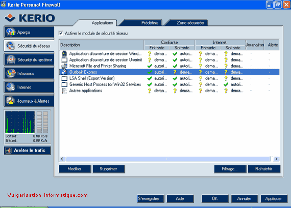Click Autres applications Confiante Entrante question mark
Screen dimensions: 291x208
coord(150,91)
